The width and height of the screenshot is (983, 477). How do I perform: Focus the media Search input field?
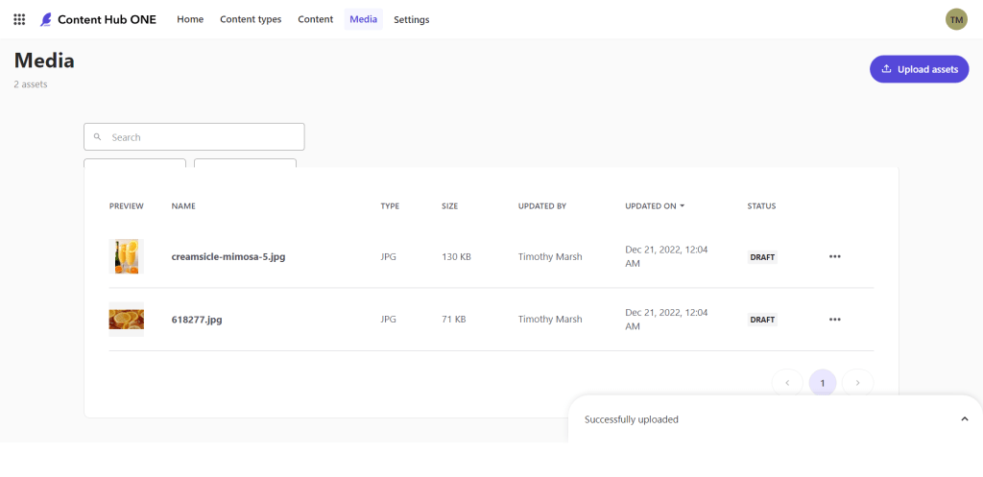pyautogui.click(x=202, y=137)
